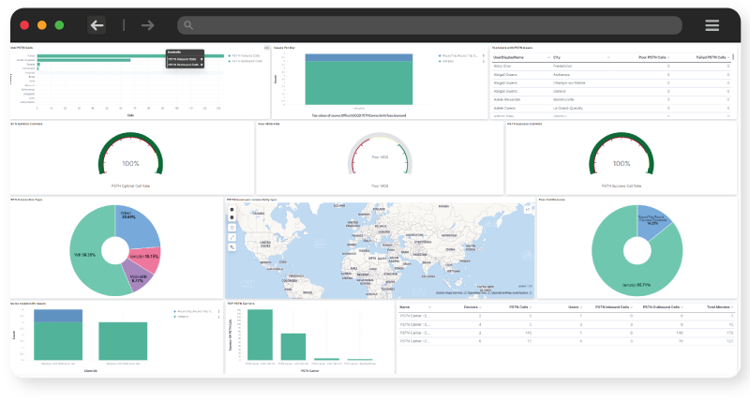
Task: Click the second bar in Top PSTN Carriers
Action: 293,347
